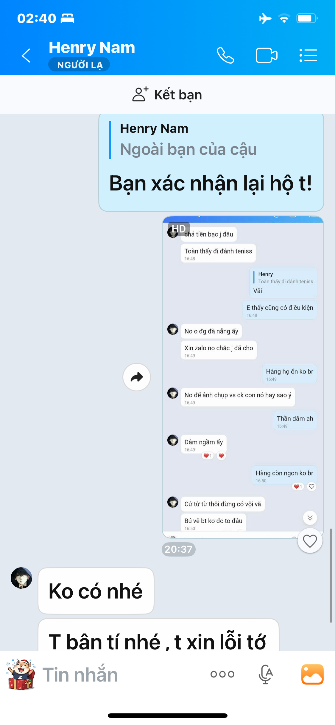React with the heart on the image

pyautogui.click(x=310, y=541)
